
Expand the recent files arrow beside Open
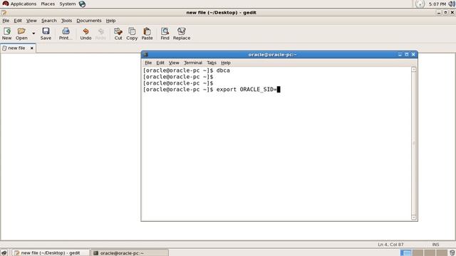(33, 33)
